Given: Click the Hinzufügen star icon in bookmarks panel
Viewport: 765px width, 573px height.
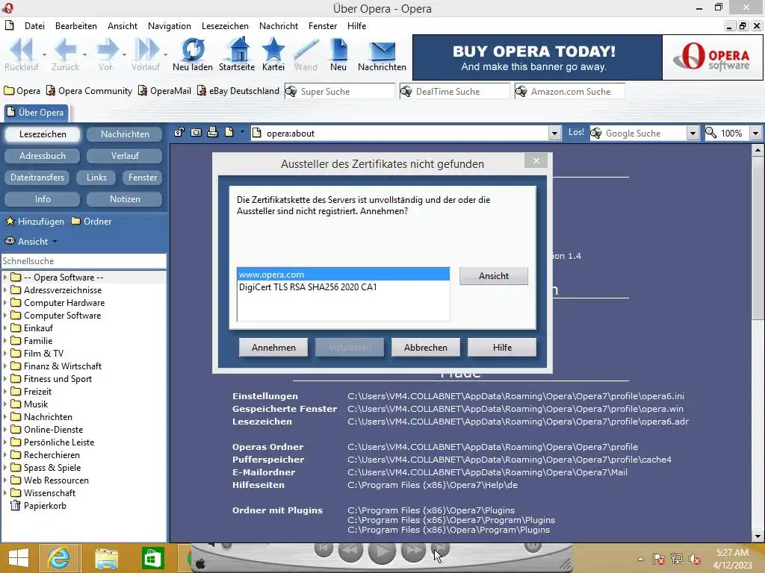Looking at the screenshot, I should [x=9, y=221].
